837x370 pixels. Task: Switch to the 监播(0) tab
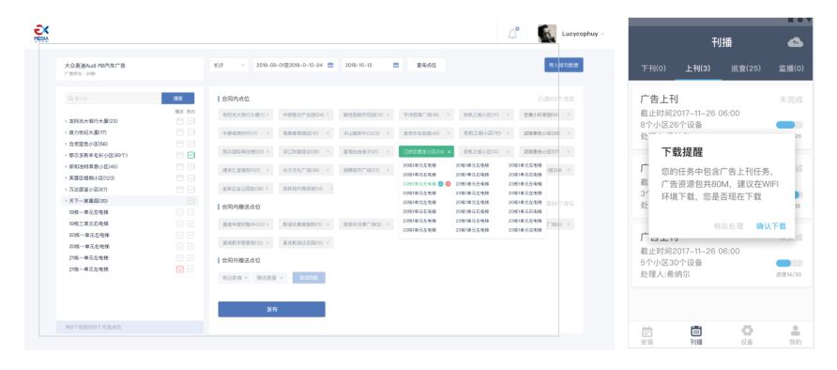pos(791,69)
